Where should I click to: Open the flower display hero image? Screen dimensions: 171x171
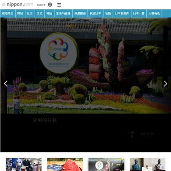coord(85,66)
